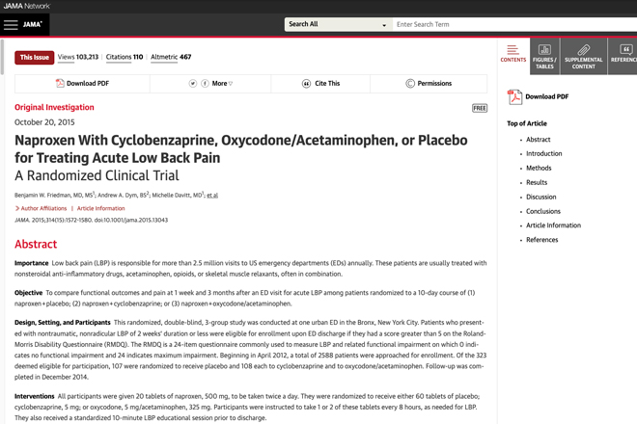Go to References in contents list
The image size is (637, 424).
point(542,240)
